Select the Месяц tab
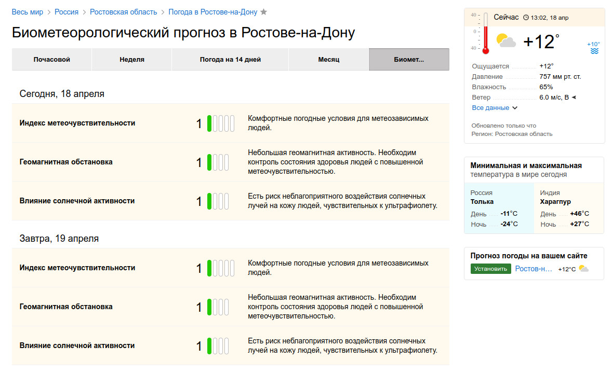This screenshot has width=612, height=374. (x=329, y=59)
